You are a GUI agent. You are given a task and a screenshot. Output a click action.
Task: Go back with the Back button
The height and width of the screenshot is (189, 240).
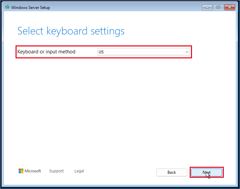pos(171,172)
